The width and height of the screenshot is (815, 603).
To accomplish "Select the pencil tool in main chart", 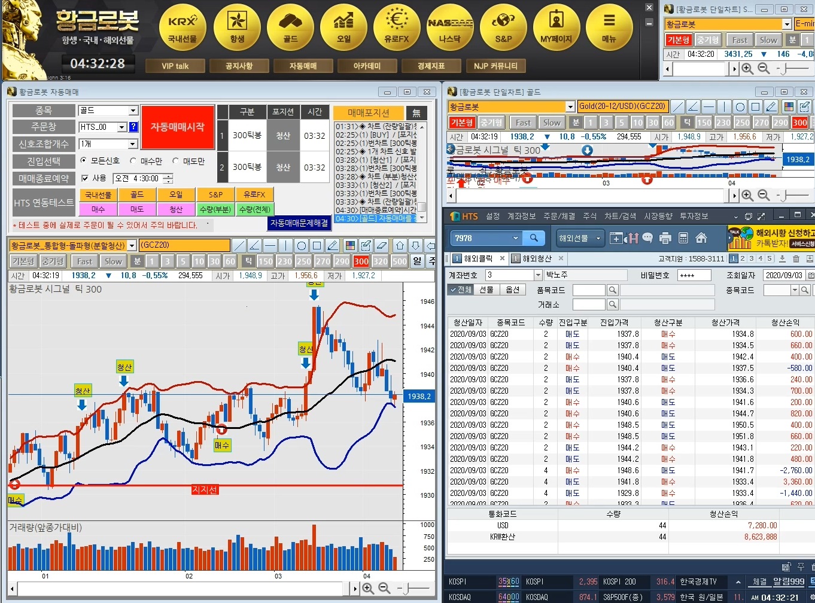I will tap(333, 246).
